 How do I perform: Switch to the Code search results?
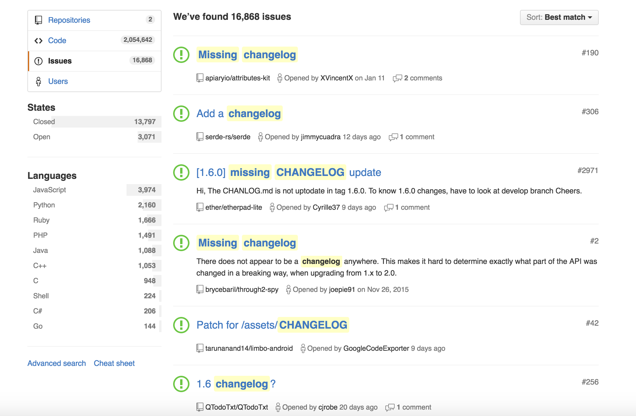pos(94,41)
